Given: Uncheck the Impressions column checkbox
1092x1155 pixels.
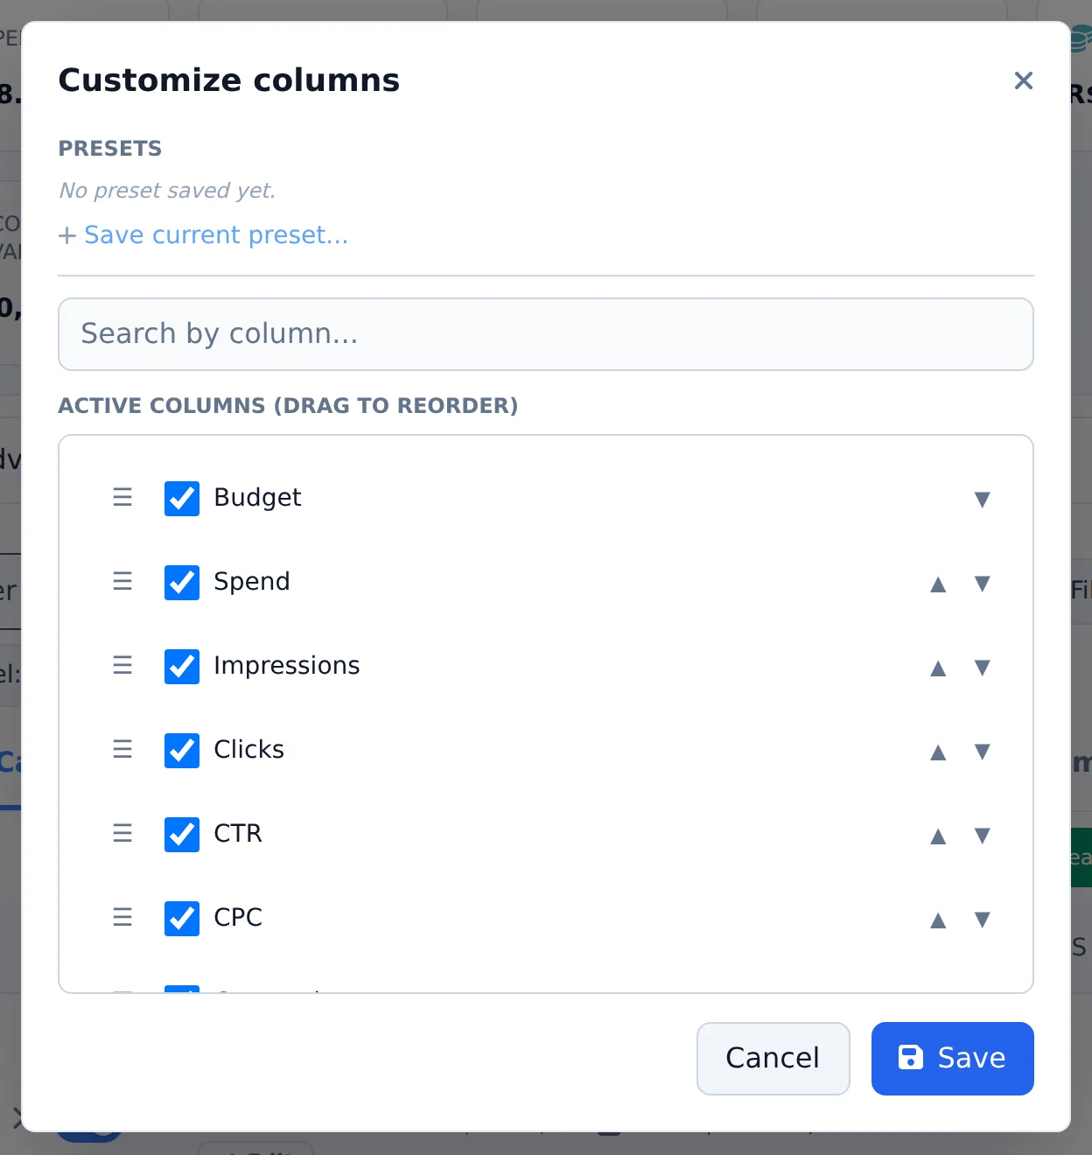Looking at the screenshot, I should point(182,667).
